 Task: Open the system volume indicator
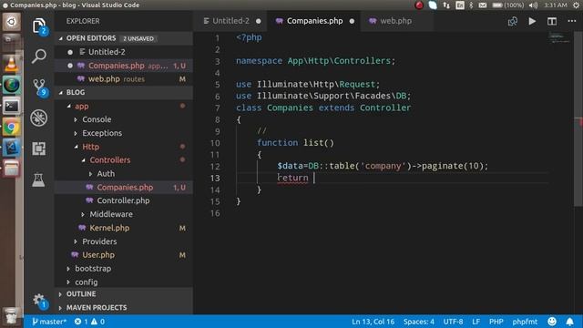point(533,5)
